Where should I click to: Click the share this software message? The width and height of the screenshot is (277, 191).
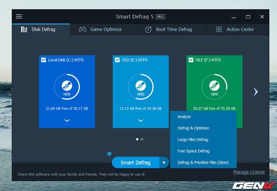(81, 175)
